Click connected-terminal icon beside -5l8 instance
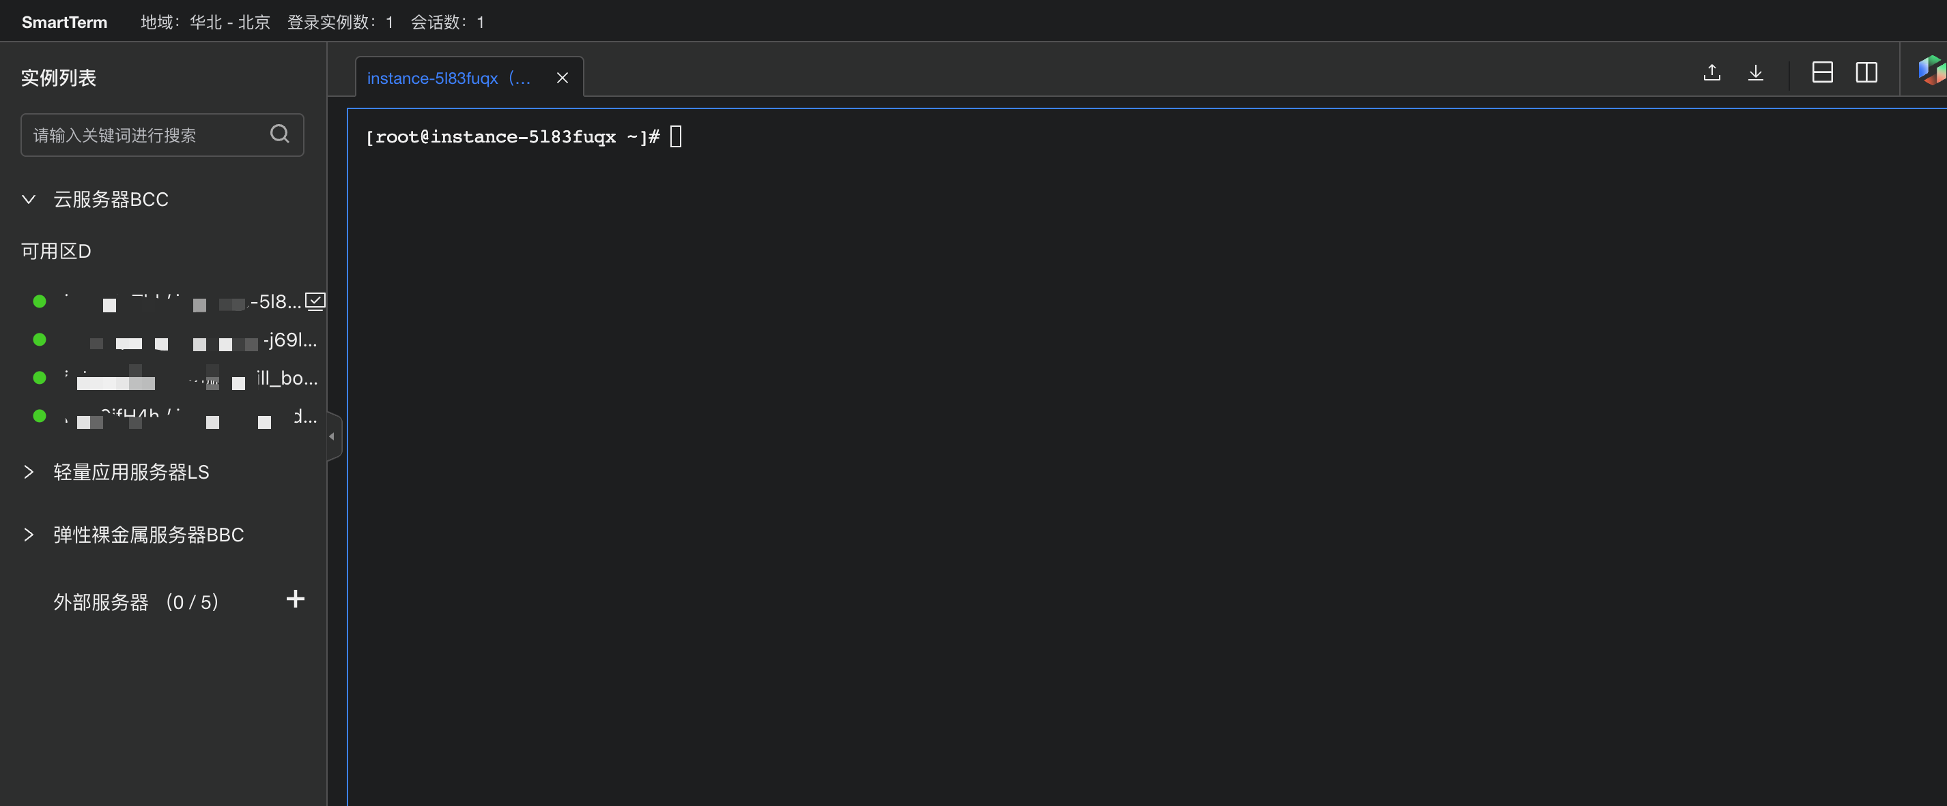Image resolution: width=1947 pixels, height=806 pixels. 315,302
